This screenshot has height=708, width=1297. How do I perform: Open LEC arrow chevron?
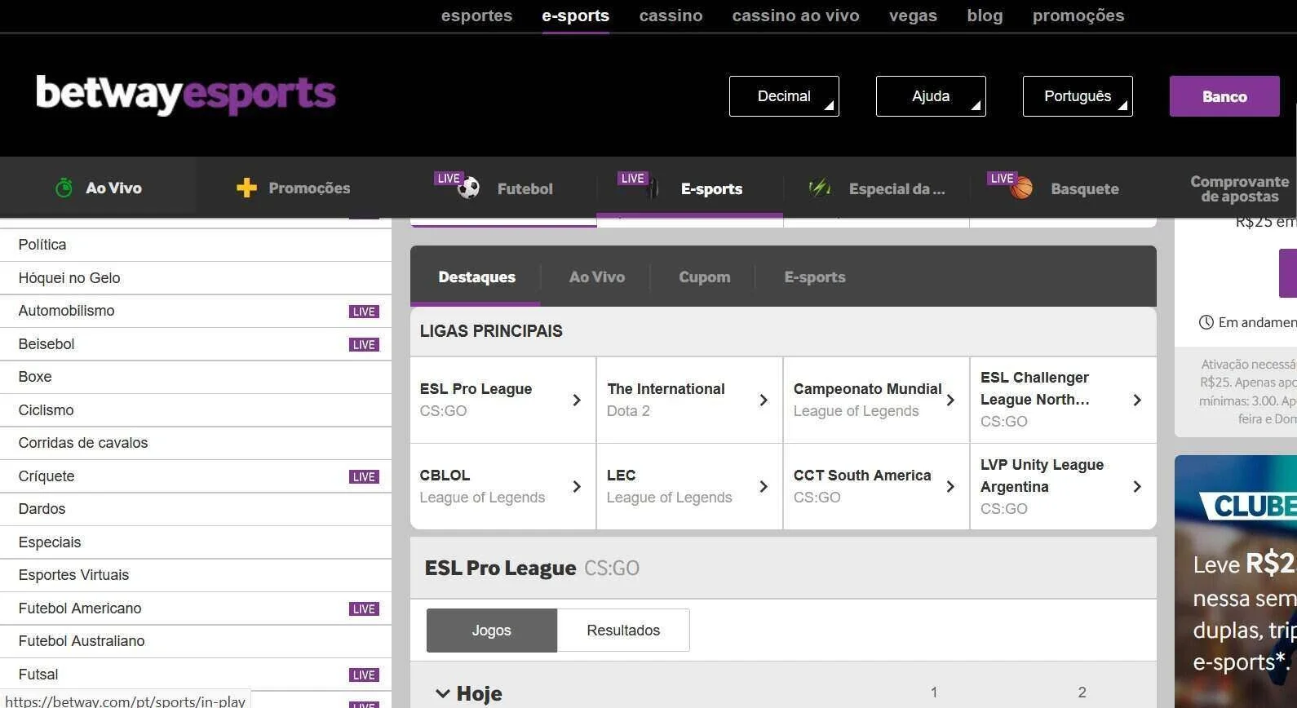[x=764, y=486]
